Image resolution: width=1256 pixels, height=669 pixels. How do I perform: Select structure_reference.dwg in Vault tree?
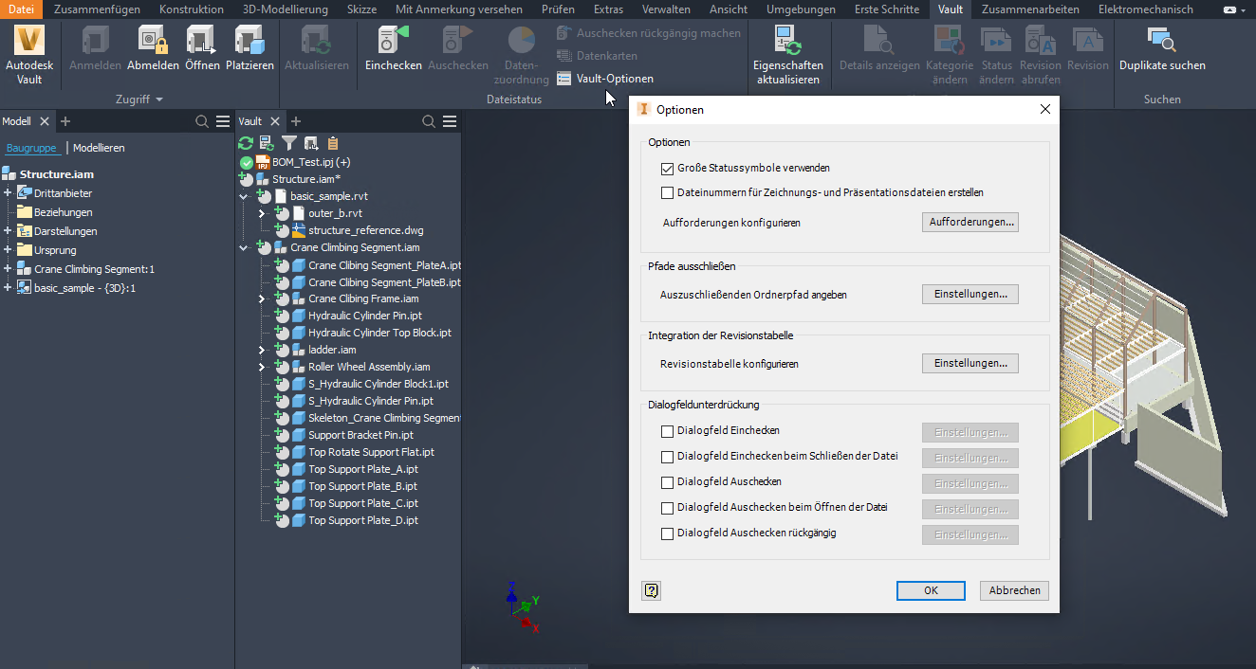click(x=366, y=230)
